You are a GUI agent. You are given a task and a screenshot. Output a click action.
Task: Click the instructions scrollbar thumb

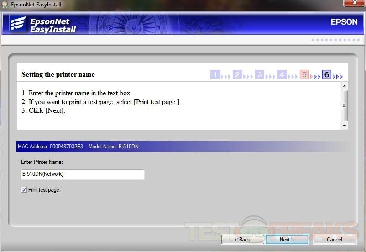pos(345,104)
